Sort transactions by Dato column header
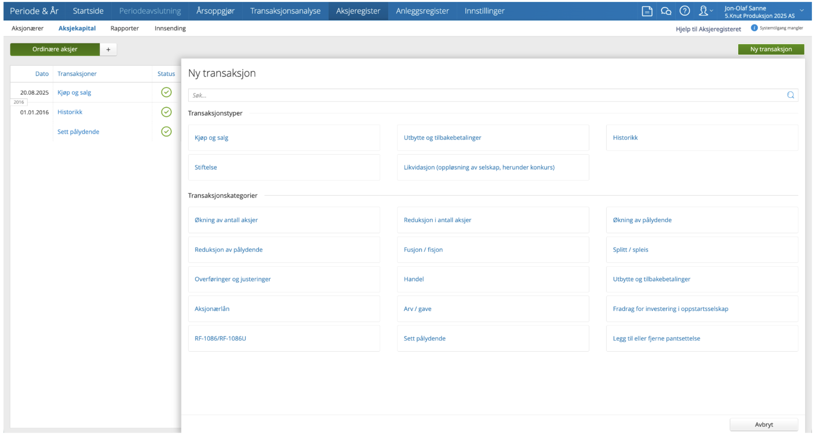The width and height of the screenshot is (816, 439). click(42, 74)
